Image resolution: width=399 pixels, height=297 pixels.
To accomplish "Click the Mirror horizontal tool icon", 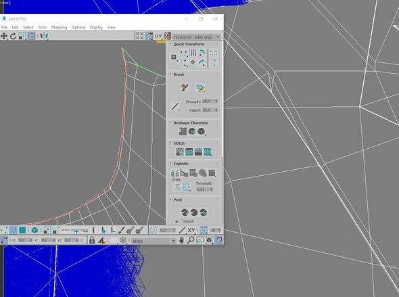I will pos(44,36).
